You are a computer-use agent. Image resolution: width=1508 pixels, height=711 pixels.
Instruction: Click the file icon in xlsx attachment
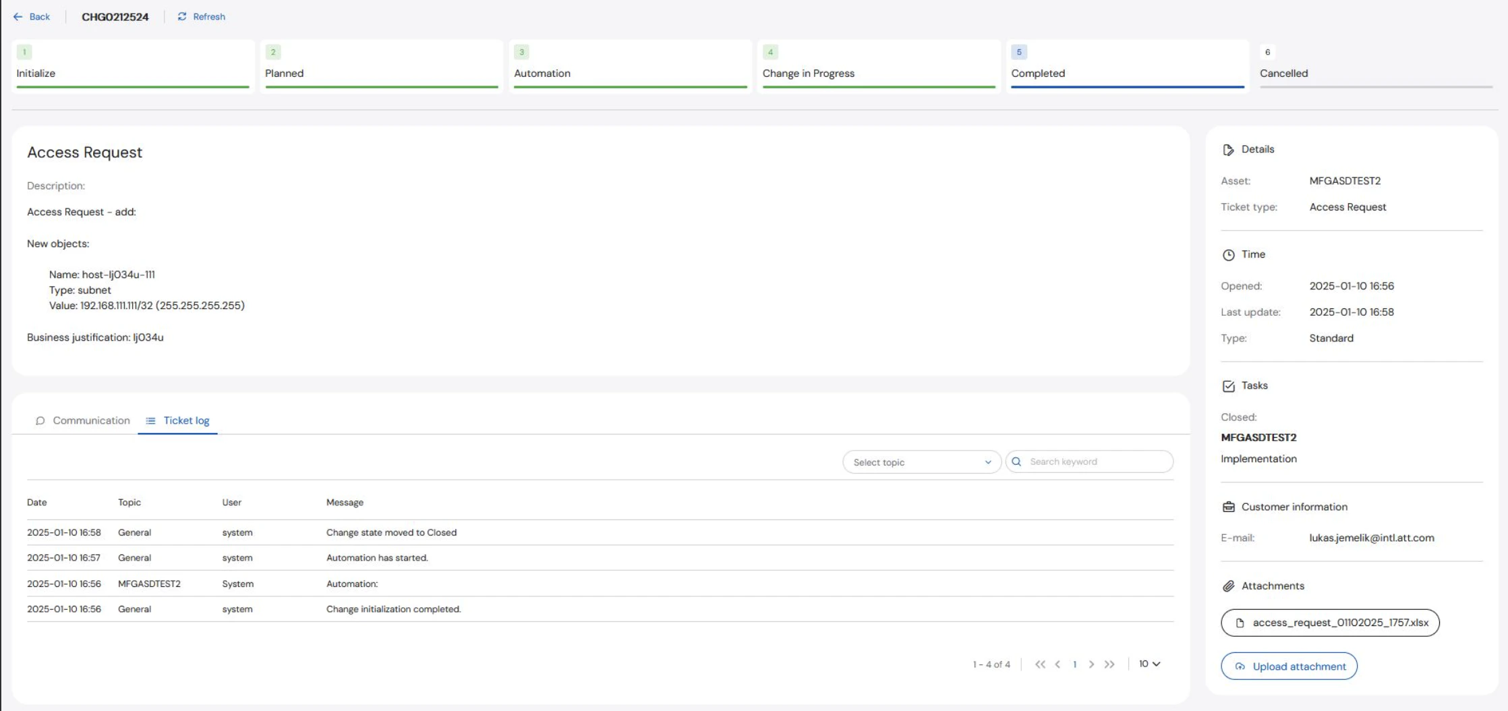pos(1240,623)
